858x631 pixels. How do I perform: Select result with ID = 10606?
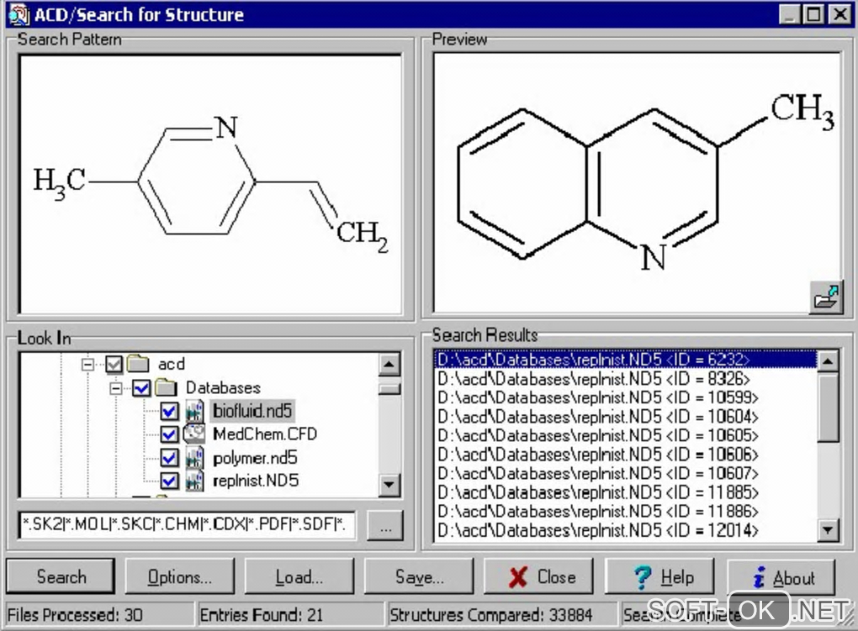click(x=626, y=455)
